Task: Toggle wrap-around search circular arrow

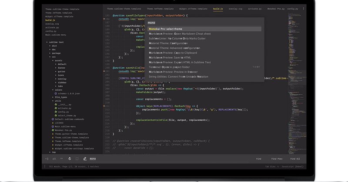Action: [70, 159]
